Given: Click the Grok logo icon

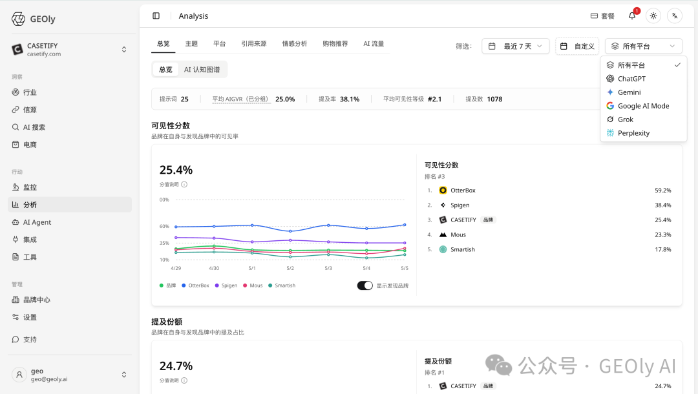Looking at the screenshot, I should [610, 119].
